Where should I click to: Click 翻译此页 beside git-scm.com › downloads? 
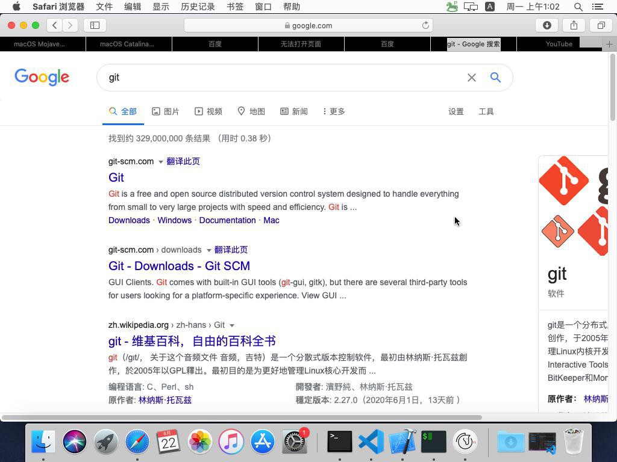point(231,250)
